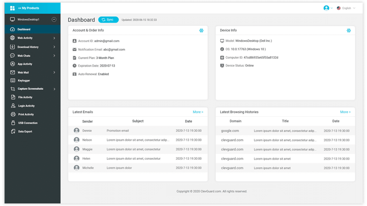
Task: Expand the Web Activity submenu arrow
Action: click(x=54, y=38)
